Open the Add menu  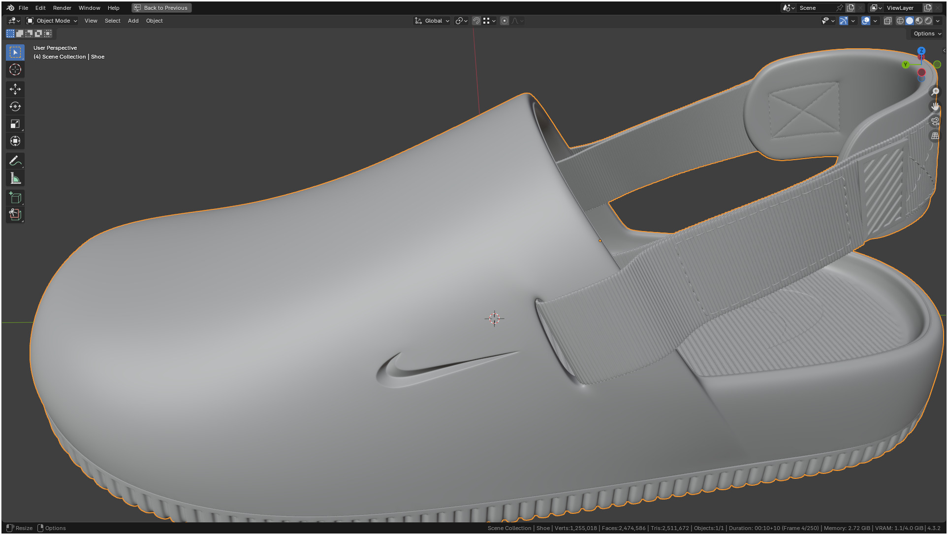coord(133,21)
